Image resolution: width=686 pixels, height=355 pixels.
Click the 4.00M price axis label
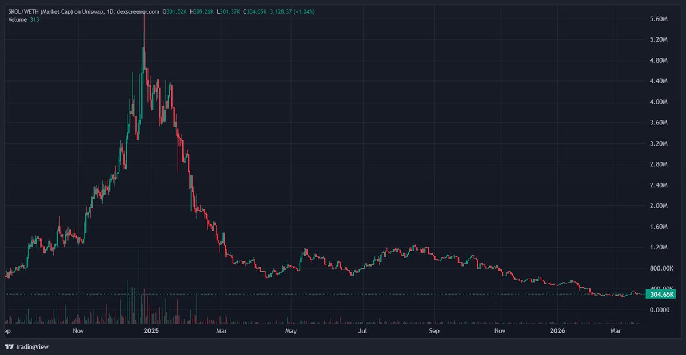click(x=660, y=102)
